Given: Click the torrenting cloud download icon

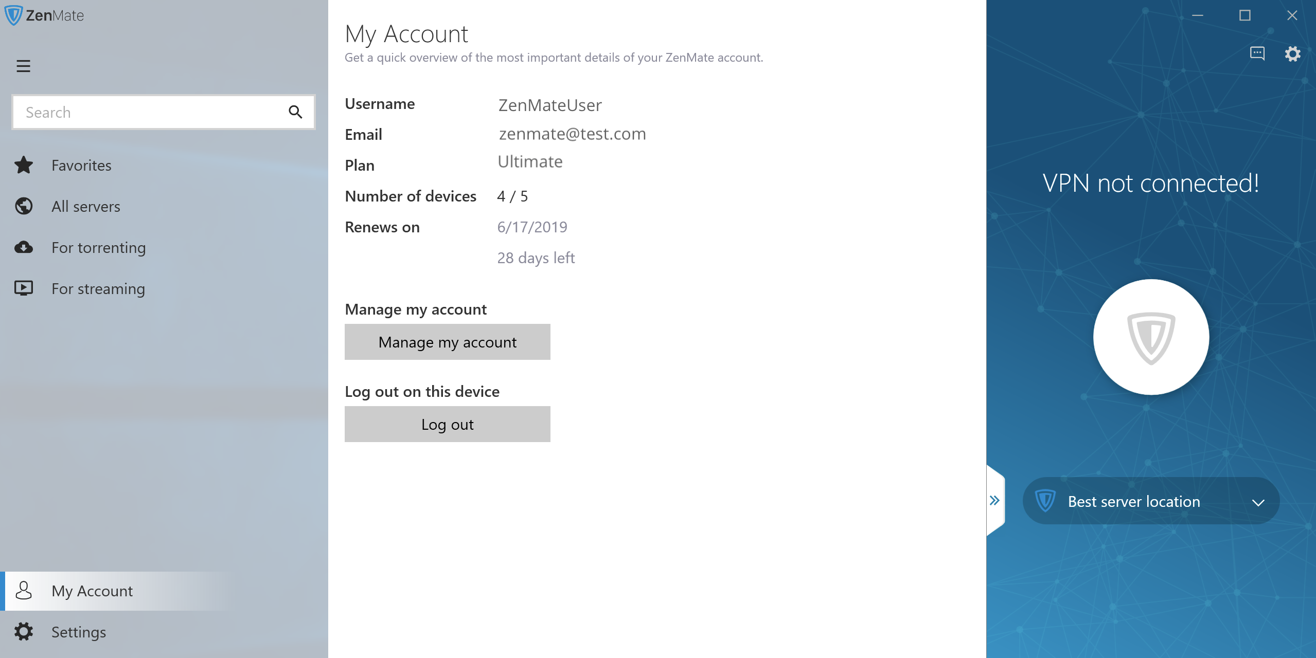Looking at the screenshot, I should point(24,247).
